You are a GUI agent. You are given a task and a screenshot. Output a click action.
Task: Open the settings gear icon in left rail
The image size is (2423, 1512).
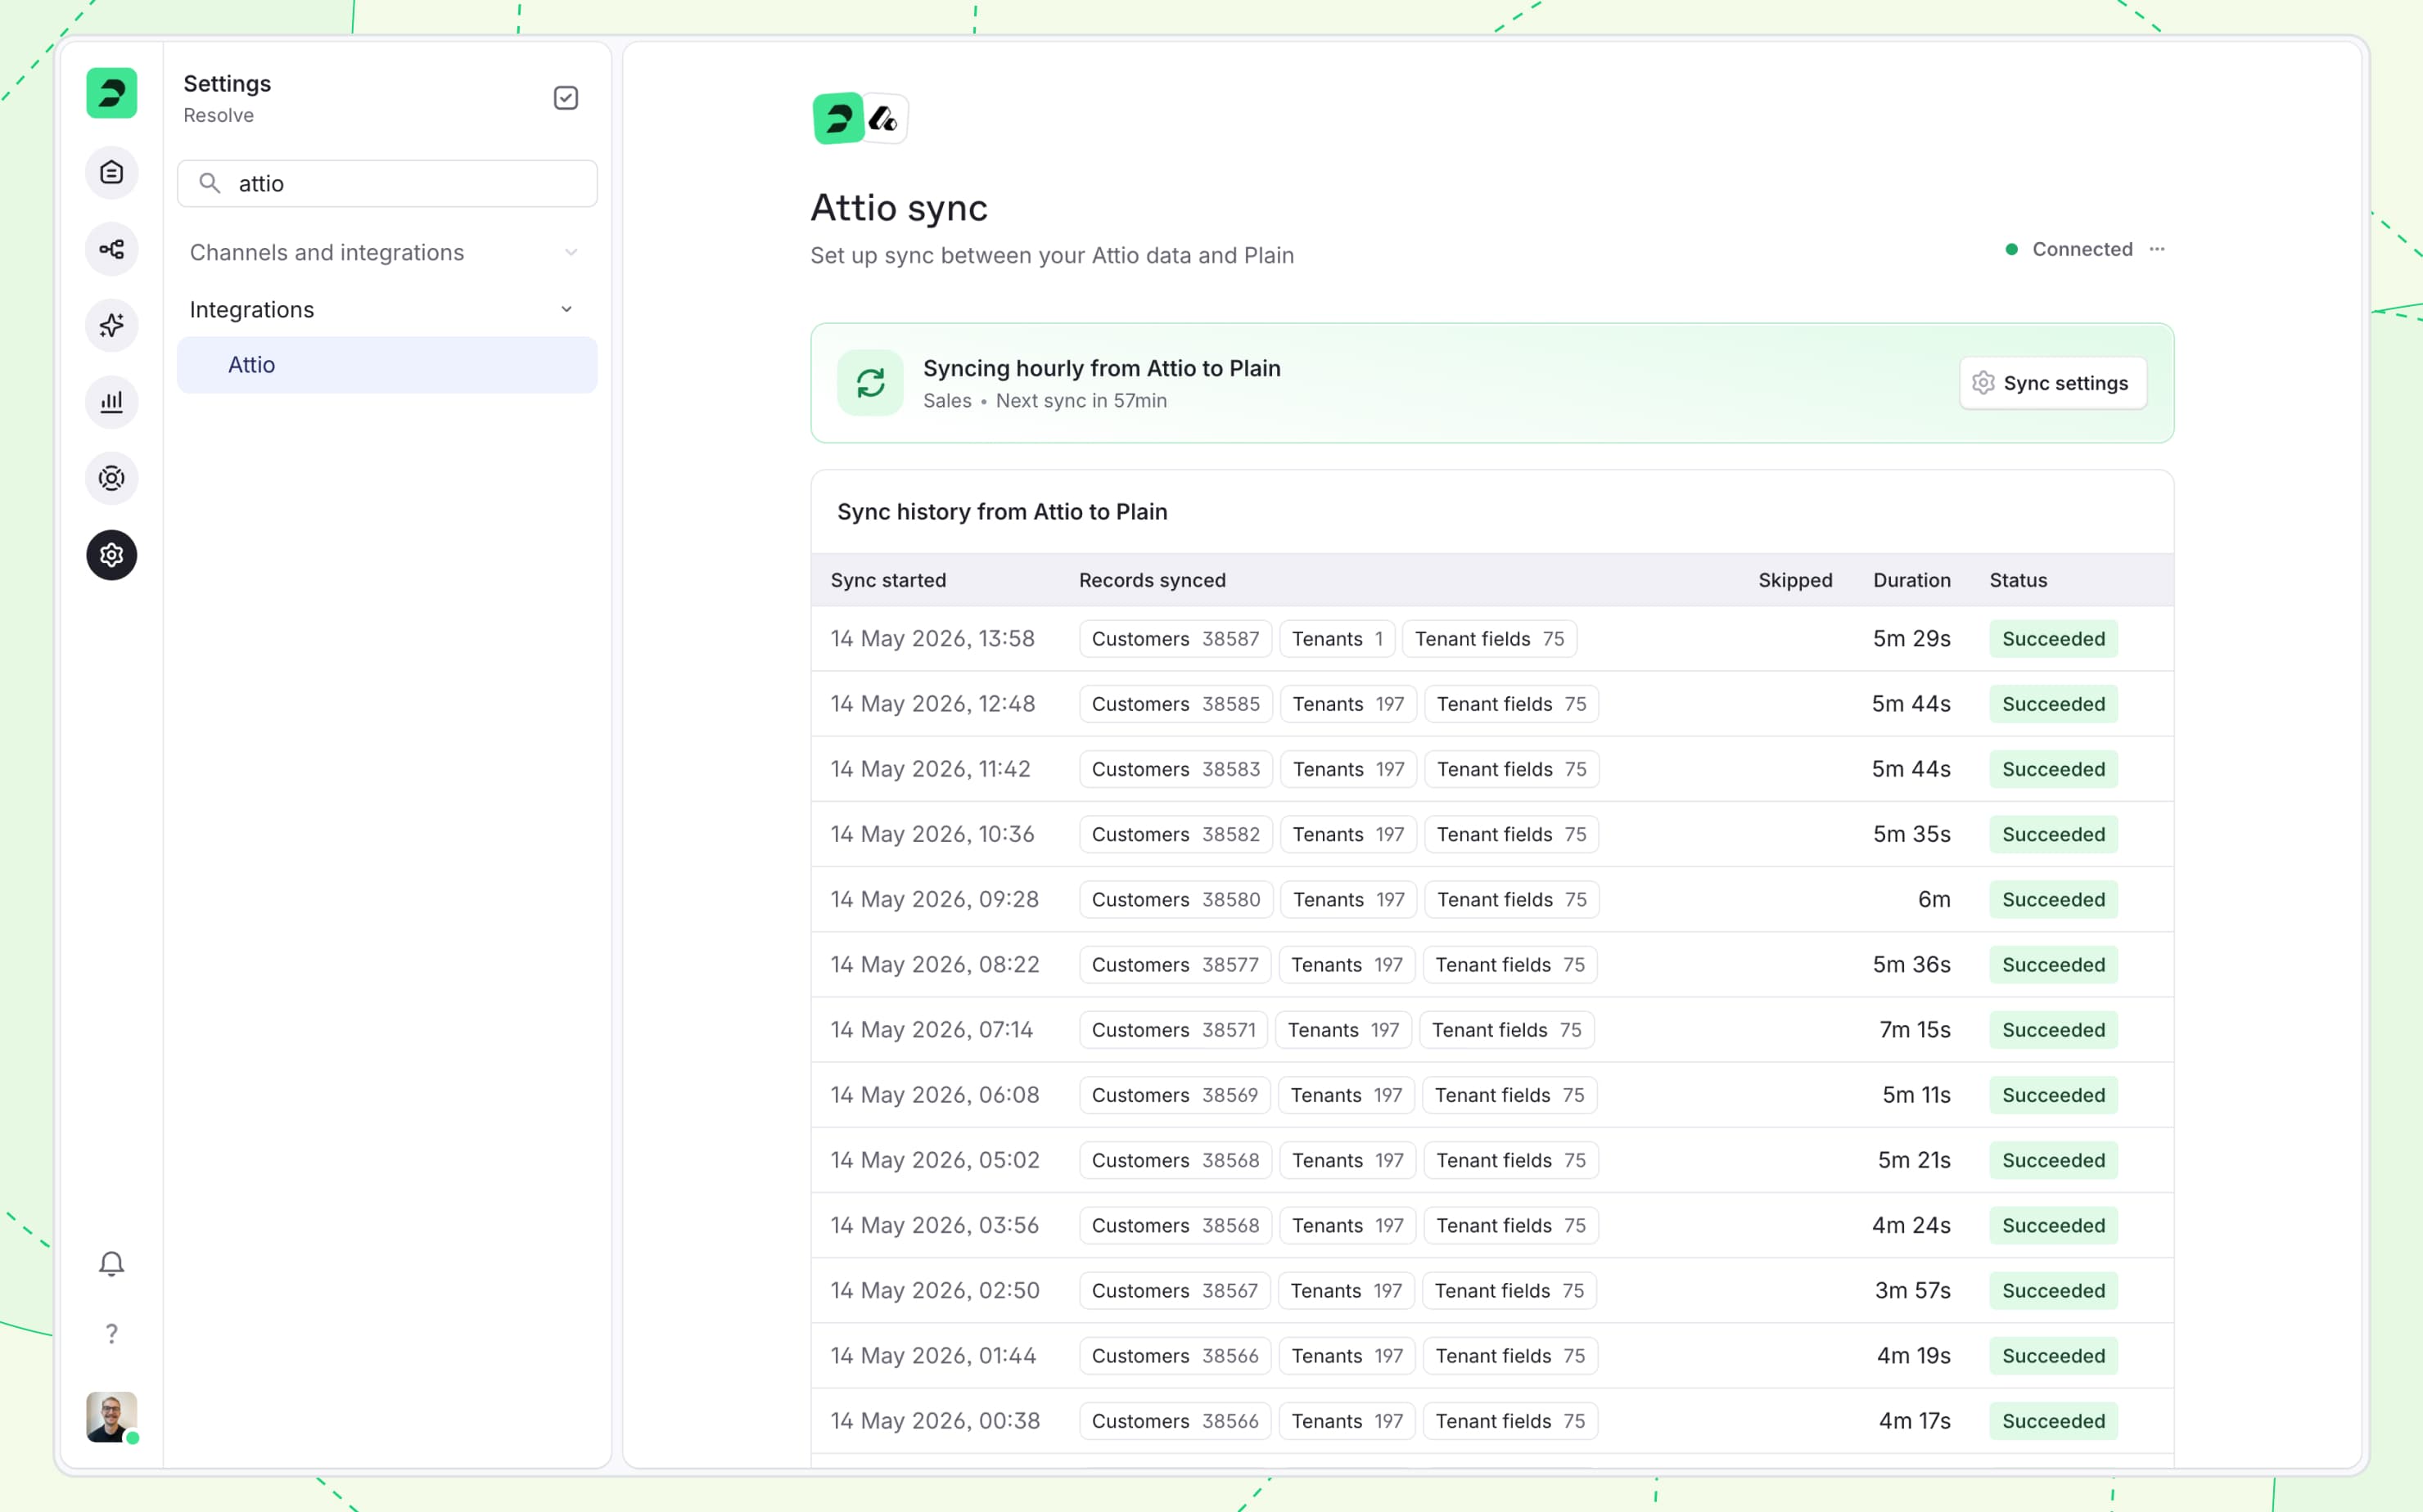(x=111, y=555)
